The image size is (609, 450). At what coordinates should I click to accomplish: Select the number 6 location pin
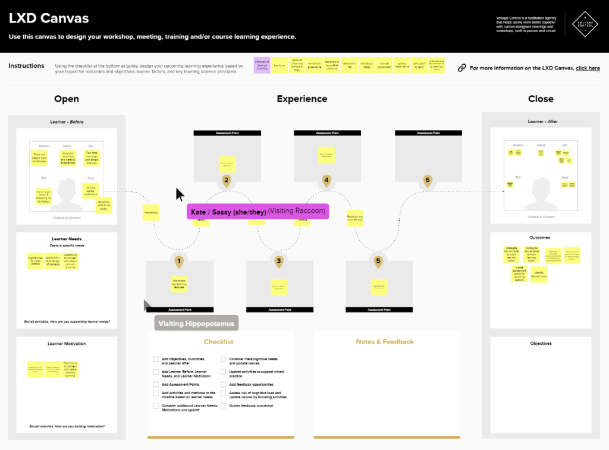pos(426,180)
